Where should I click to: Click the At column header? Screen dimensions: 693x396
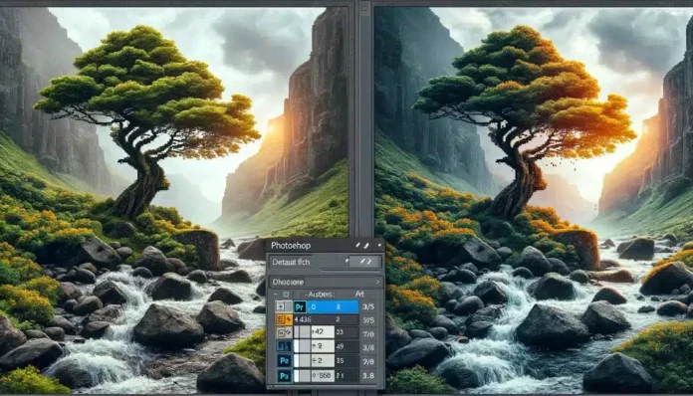pos(359,295)
